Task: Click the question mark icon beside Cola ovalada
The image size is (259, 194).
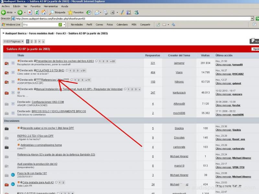Action: 13,184
